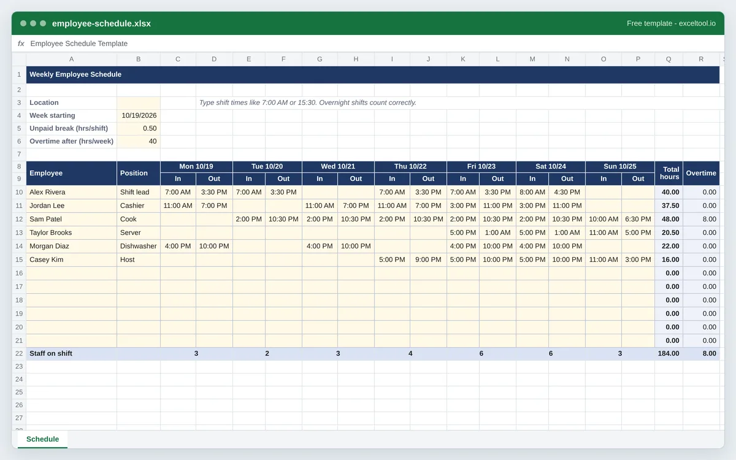
Task: Select the Overtime threshold value 40
Action: click(139, 141)
